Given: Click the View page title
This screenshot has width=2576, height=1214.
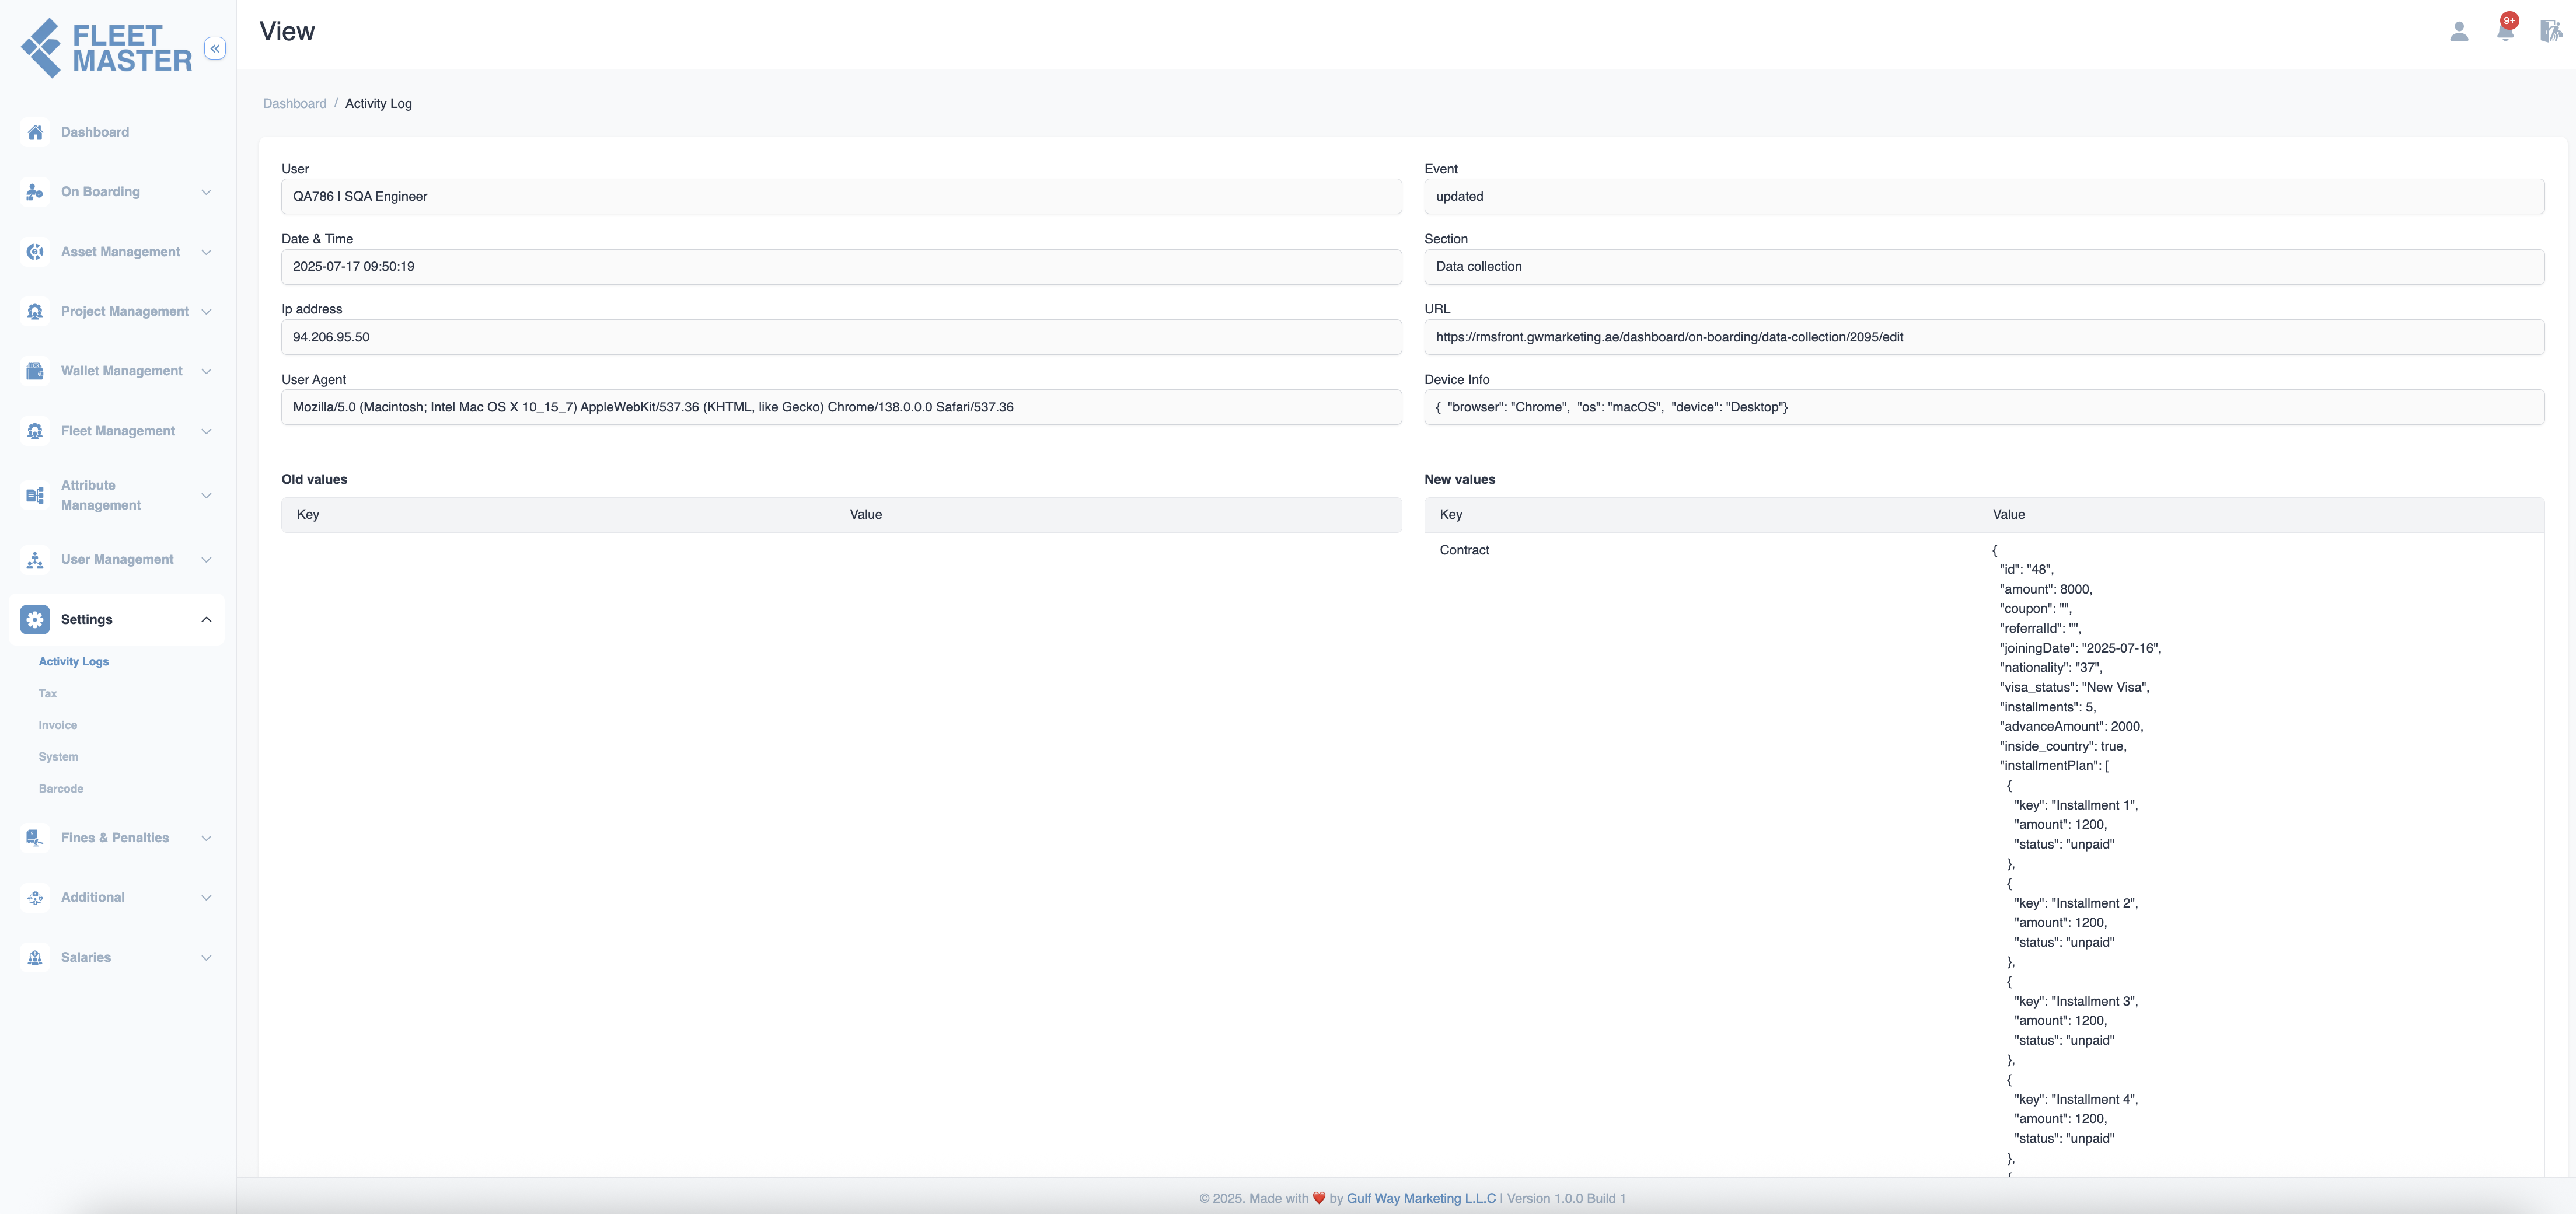Looking at the screenshot, I should coord(287,32).
